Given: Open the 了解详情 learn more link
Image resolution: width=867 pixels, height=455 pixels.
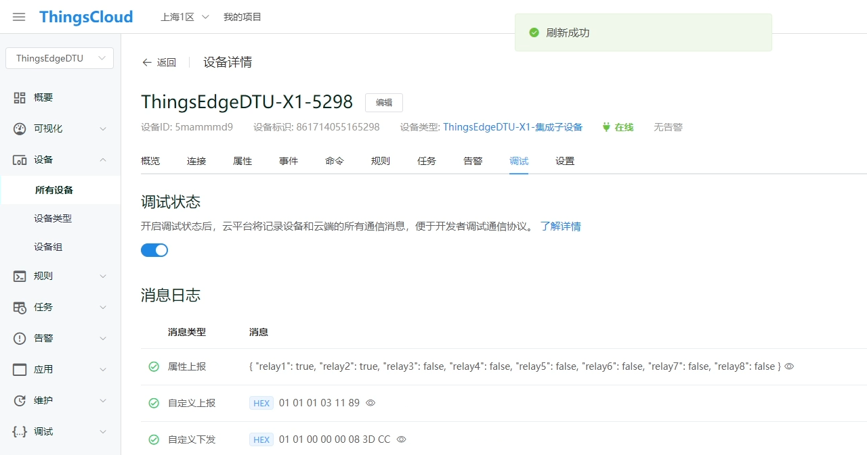Looking at the screenshot, I should (561, 226).
